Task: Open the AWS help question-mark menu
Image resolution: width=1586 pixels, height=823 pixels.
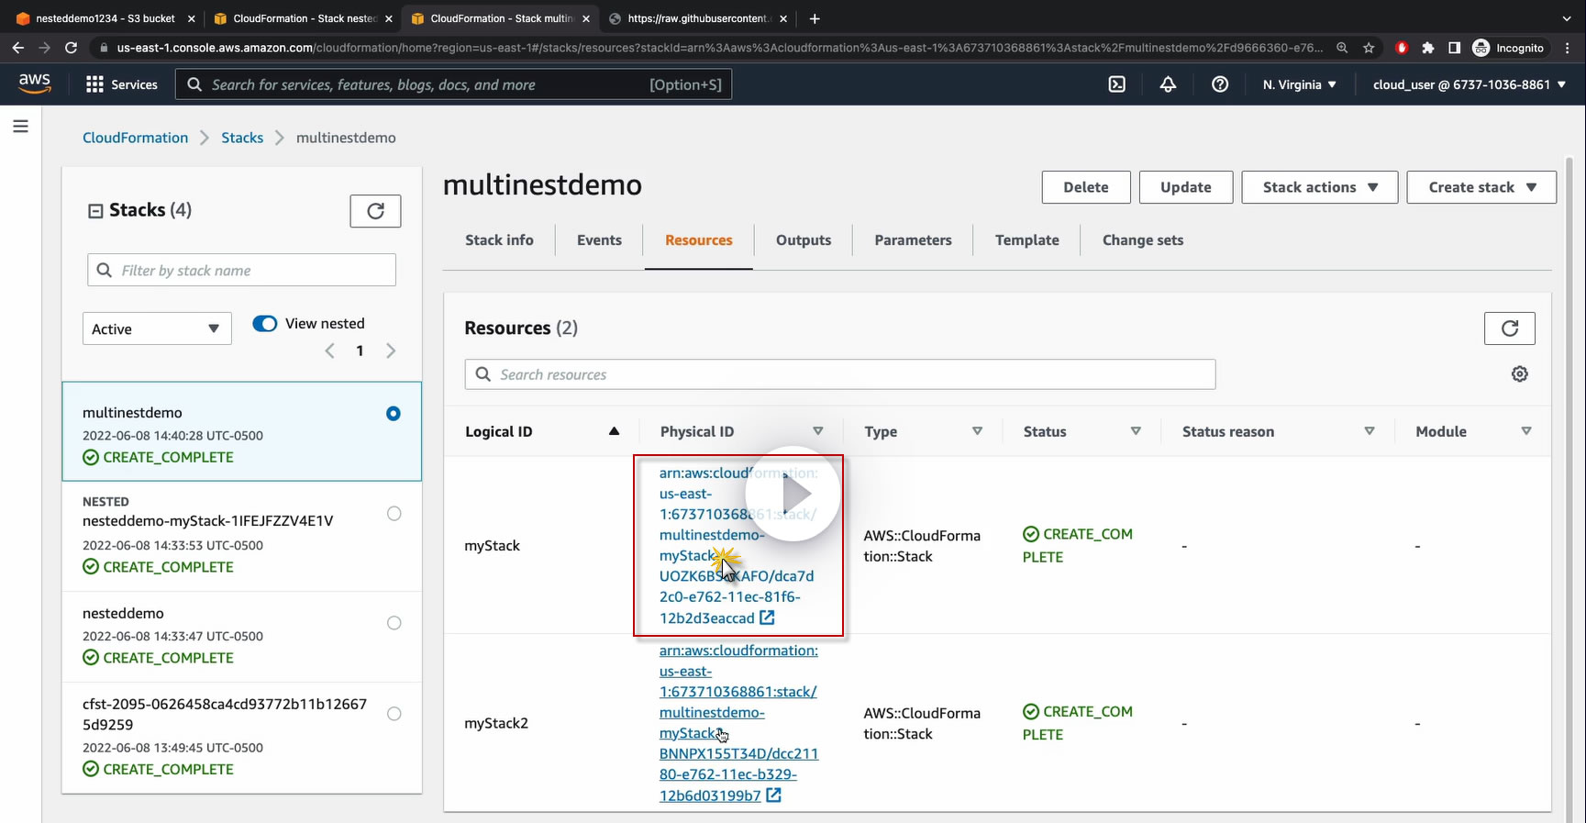Action: [1220, 84]
